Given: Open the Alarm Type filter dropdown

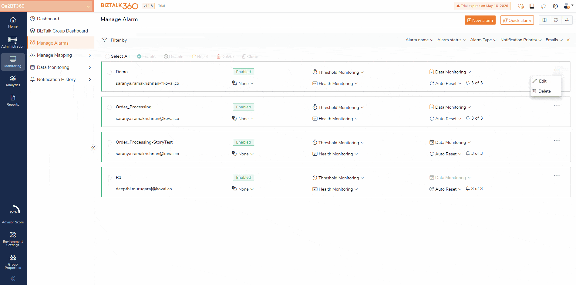Looking at the screenshot, I should pyautogui.click(x=483, y=40).
